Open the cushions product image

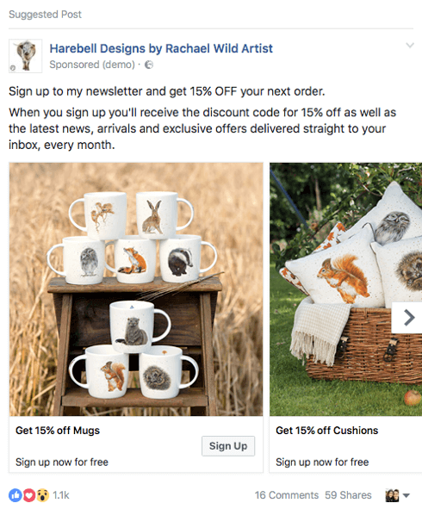point(345,289)
